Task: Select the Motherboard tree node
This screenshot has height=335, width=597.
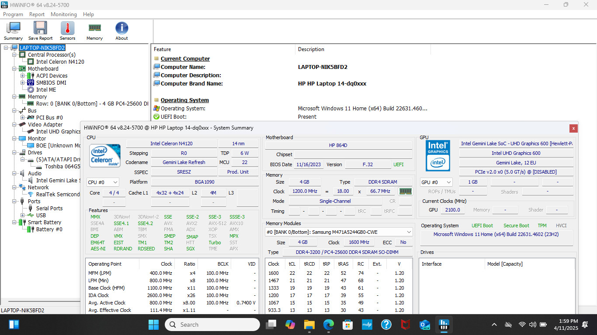Action: pos(43,69)
